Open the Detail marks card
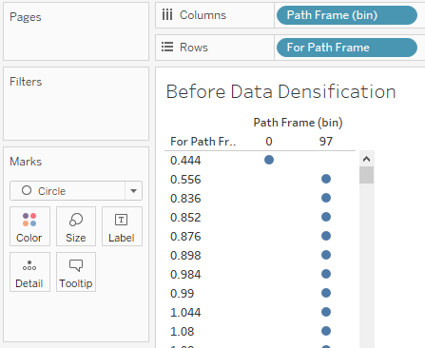The image size is (425, 348). [x=29, y=272]
